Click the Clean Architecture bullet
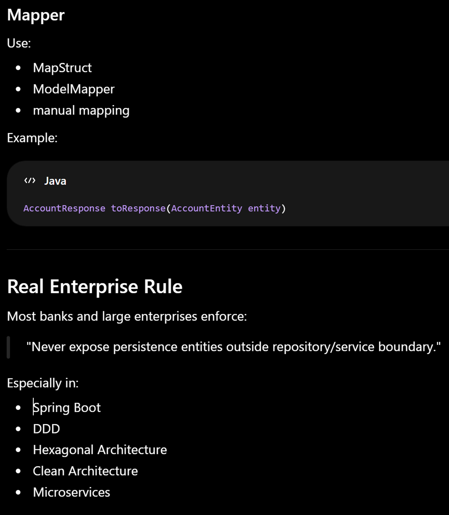The height and width of the screenshot is (515, 449). [x=85, y=471]
